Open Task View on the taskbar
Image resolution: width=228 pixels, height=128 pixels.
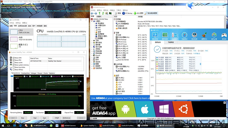(x=9, y=125)
